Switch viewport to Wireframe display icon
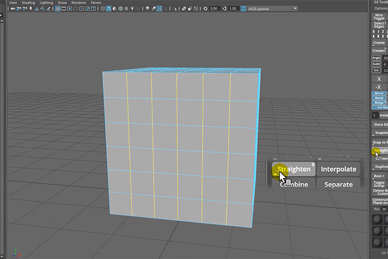Screen dimensions: 388x259 pos(103,9)
